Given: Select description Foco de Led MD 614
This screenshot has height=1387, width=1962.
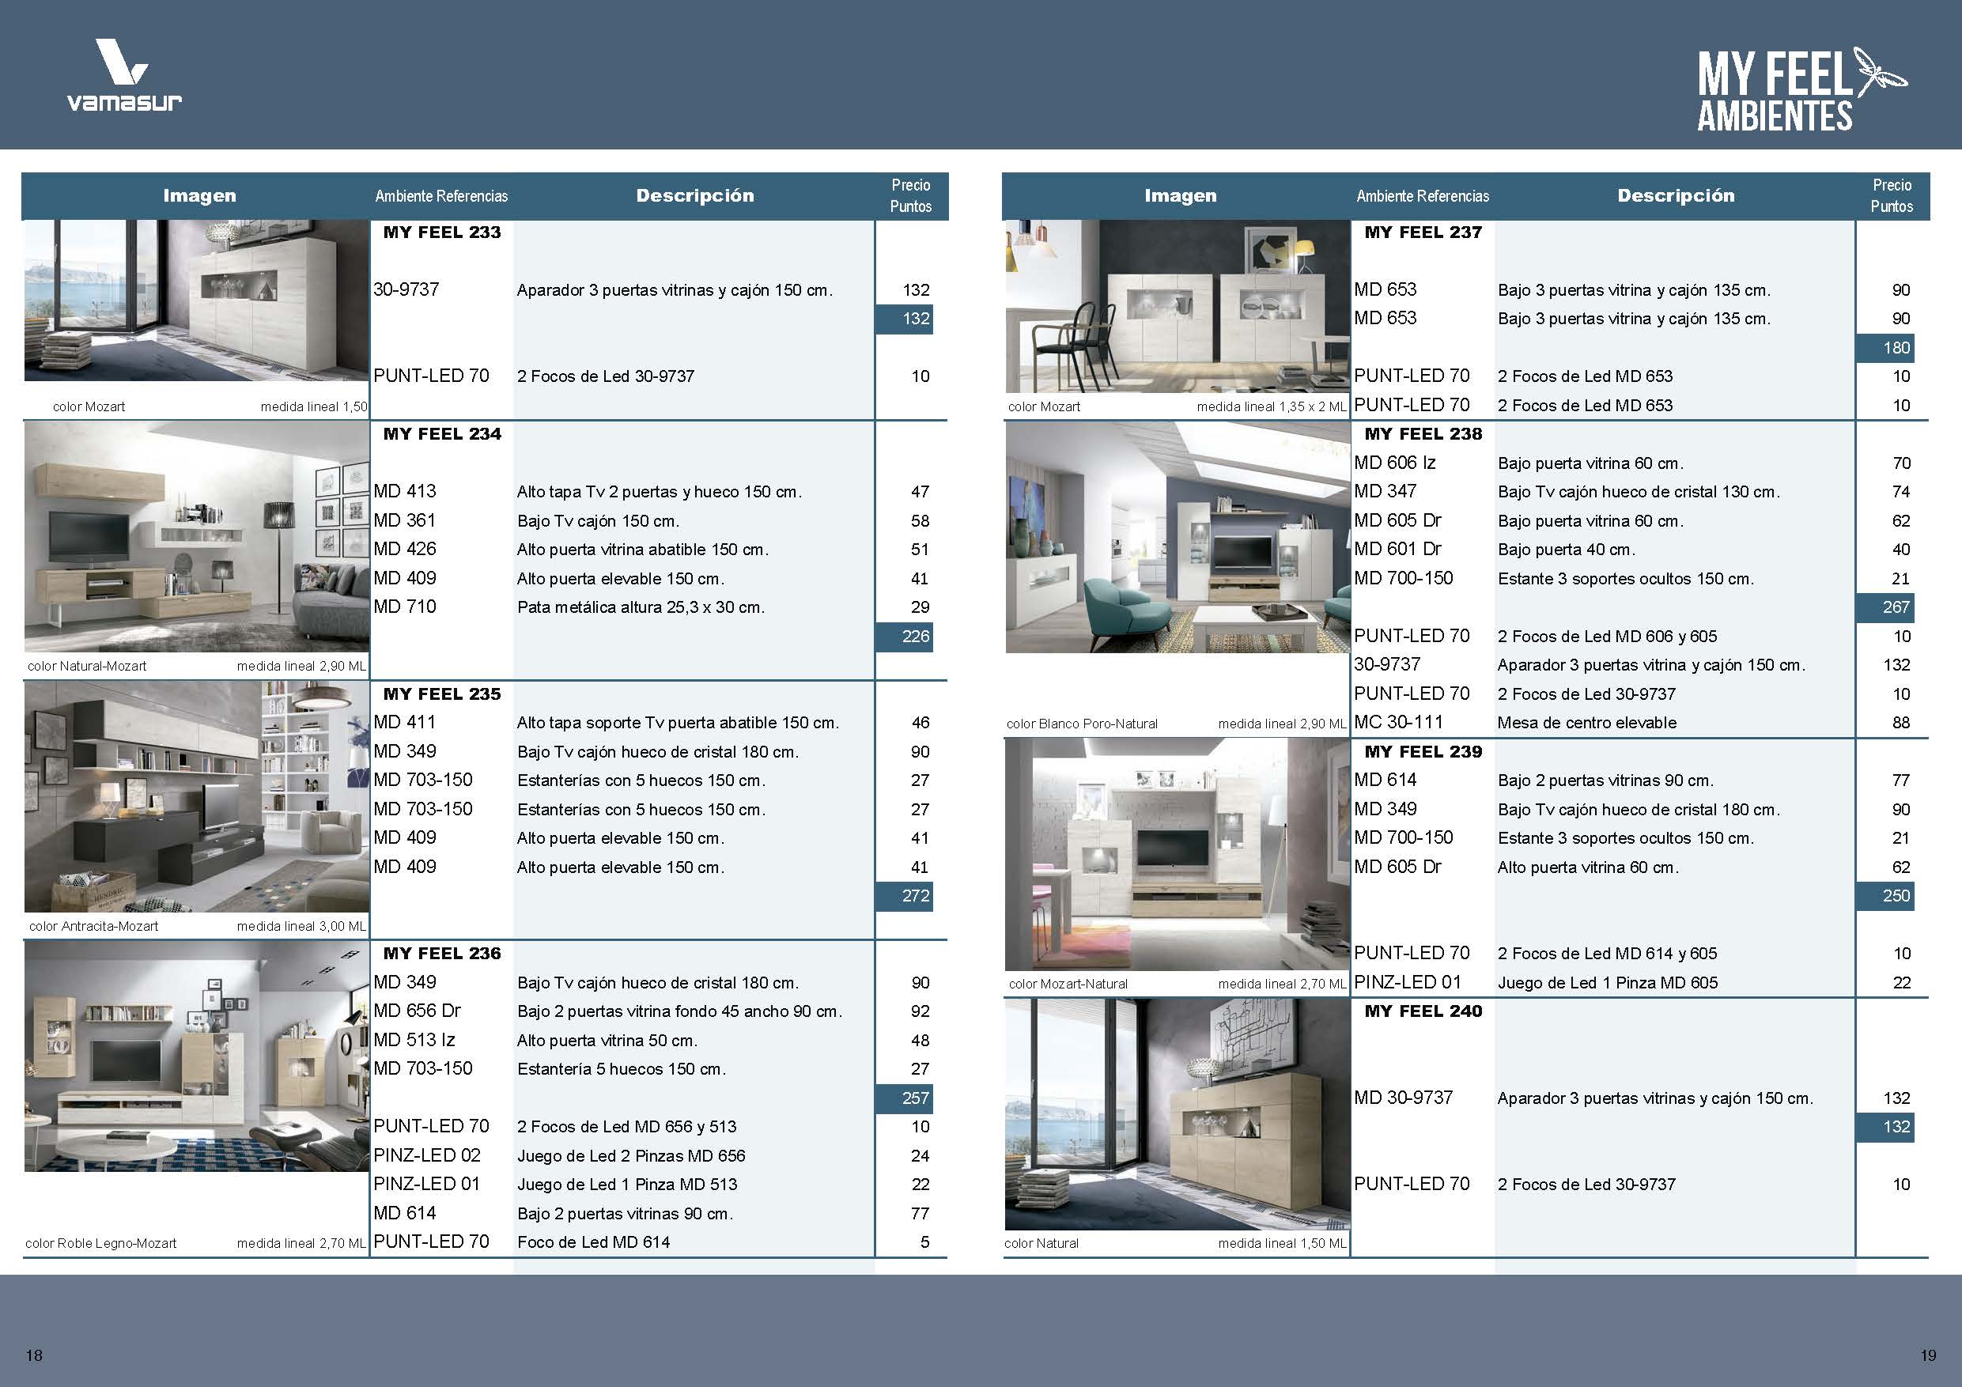Looking at the screenshot, I should point(593,1242).
